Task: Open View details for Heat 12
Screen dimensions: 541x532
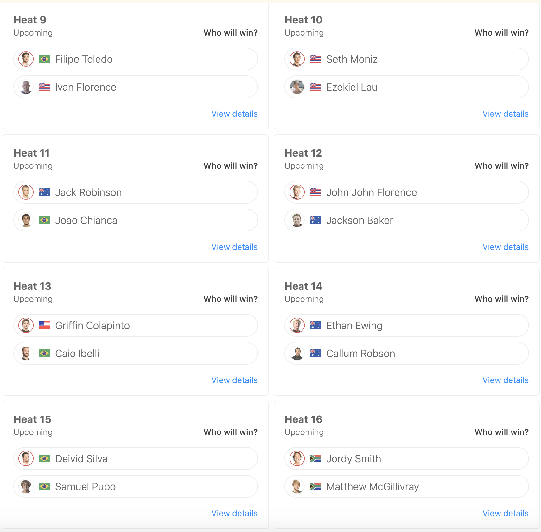Action: coord(506,247)
